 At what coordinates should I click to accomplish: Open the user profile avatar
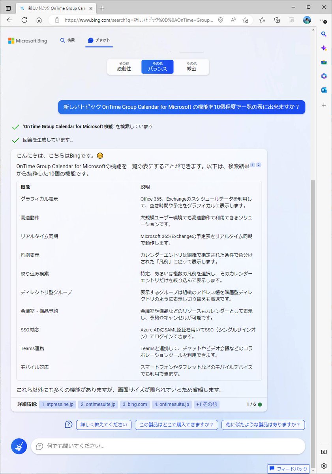tap(307, 20)
